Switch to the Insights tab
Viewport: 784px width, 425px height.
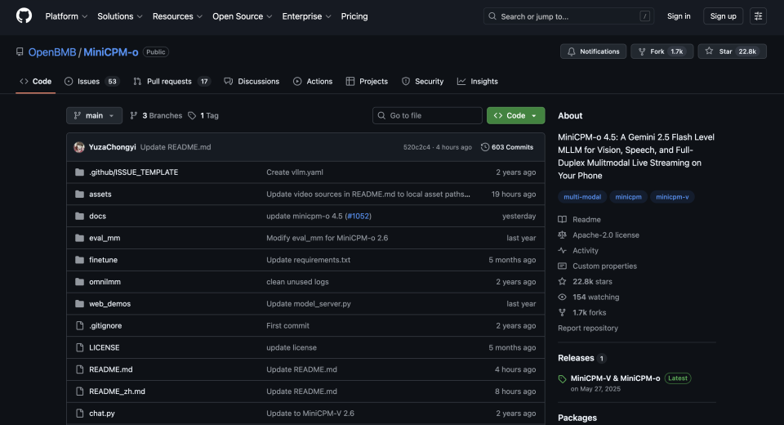[478, 81]
